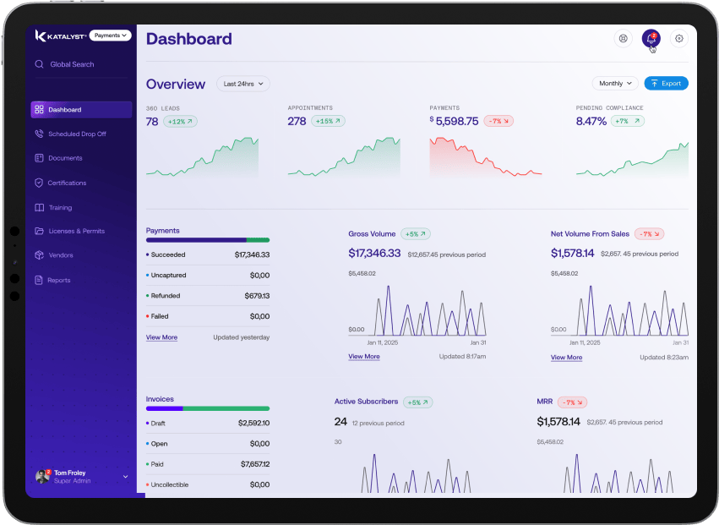Click View More under Payments
Screen dimensions: 719x525
(x=161, y=337)
